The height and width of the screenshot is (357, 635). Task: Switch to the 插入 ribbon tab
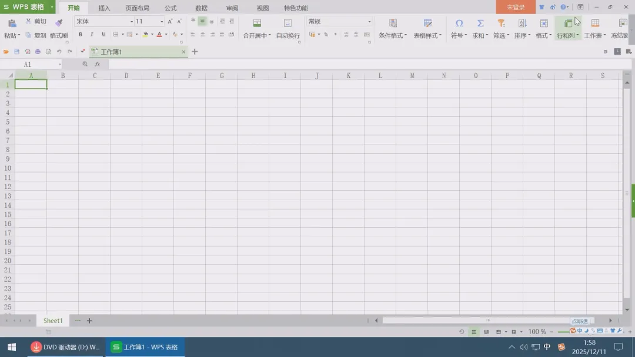tap(104, 8)
